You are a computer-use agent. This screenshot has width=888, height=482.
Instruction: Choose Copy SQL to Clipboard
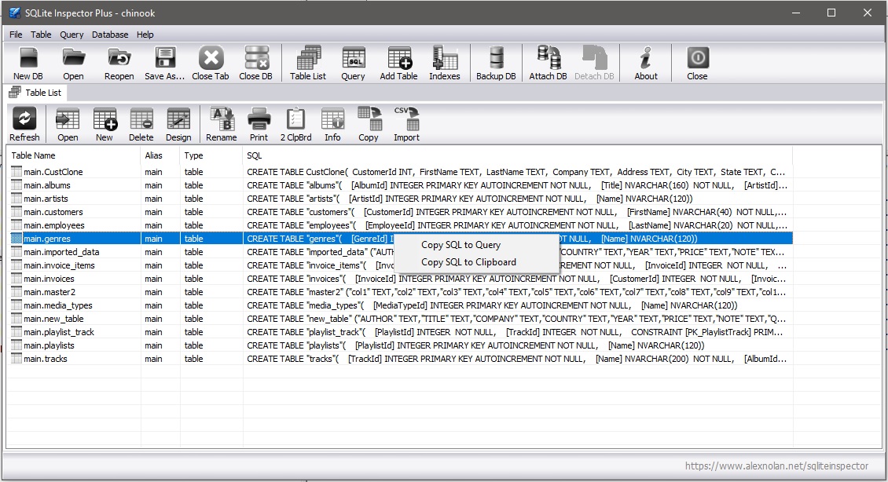click(468, 262)
